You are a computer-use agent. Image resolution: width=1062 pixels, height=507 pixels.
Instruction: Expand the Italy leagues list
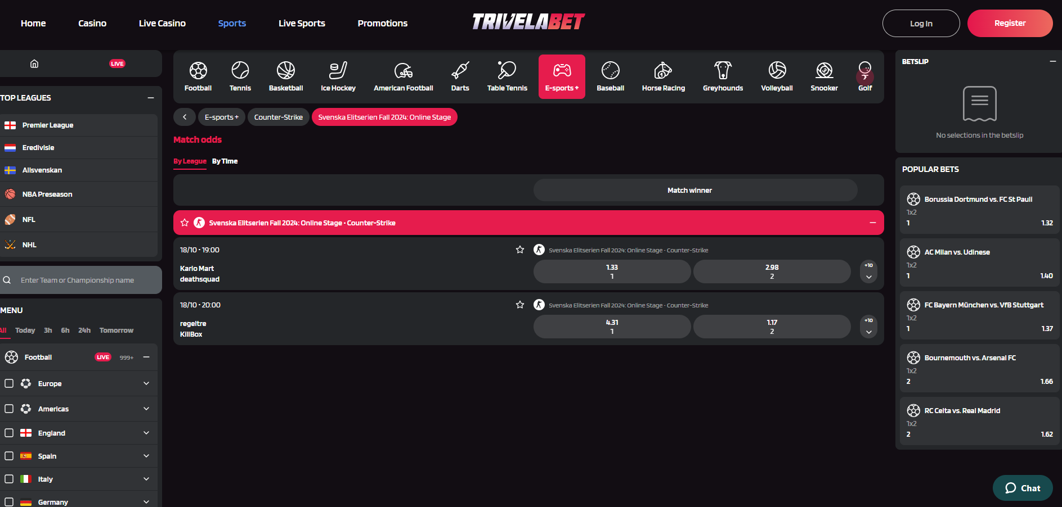(x=146, y=479)
